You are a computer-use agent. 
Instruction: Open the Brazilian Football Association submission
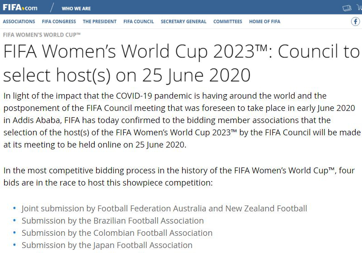[x=113, y=220]
